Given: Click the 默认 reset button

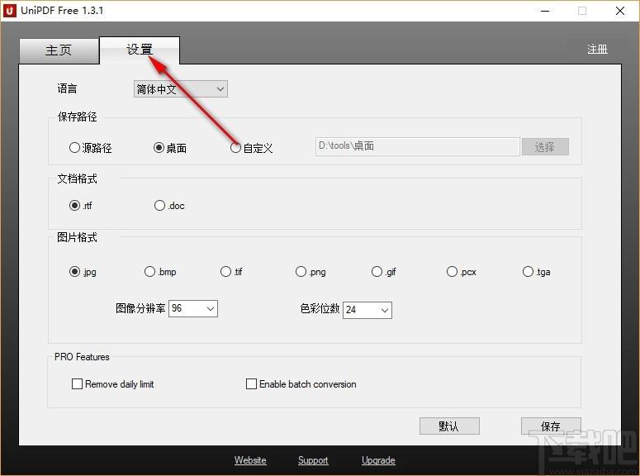Looking at the screenshot, I should pyautogui.click(x=449, y=426).
